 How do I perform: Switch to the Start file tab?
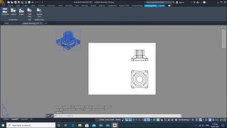coord(7,23)
